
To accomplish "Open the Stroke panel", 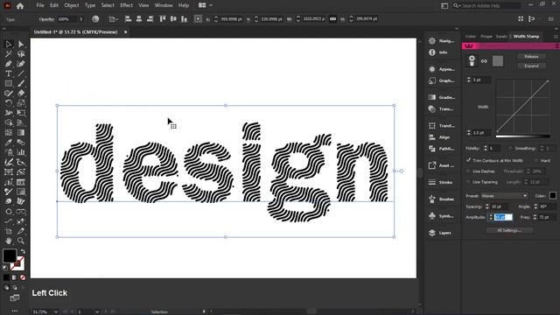I will [x=440, y=183].
